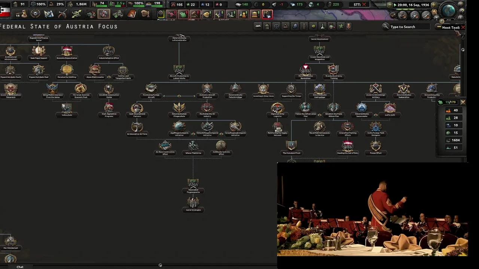Open the officer corps book icon

point(131,14)
